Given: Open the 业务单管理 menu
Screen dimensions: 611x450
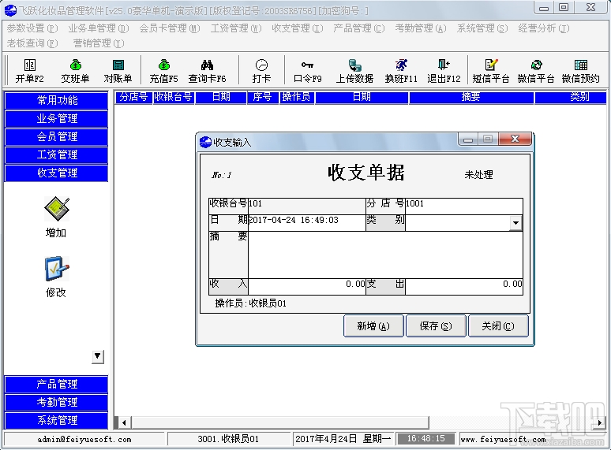Looking at the screenshot, I should [98, 28].
